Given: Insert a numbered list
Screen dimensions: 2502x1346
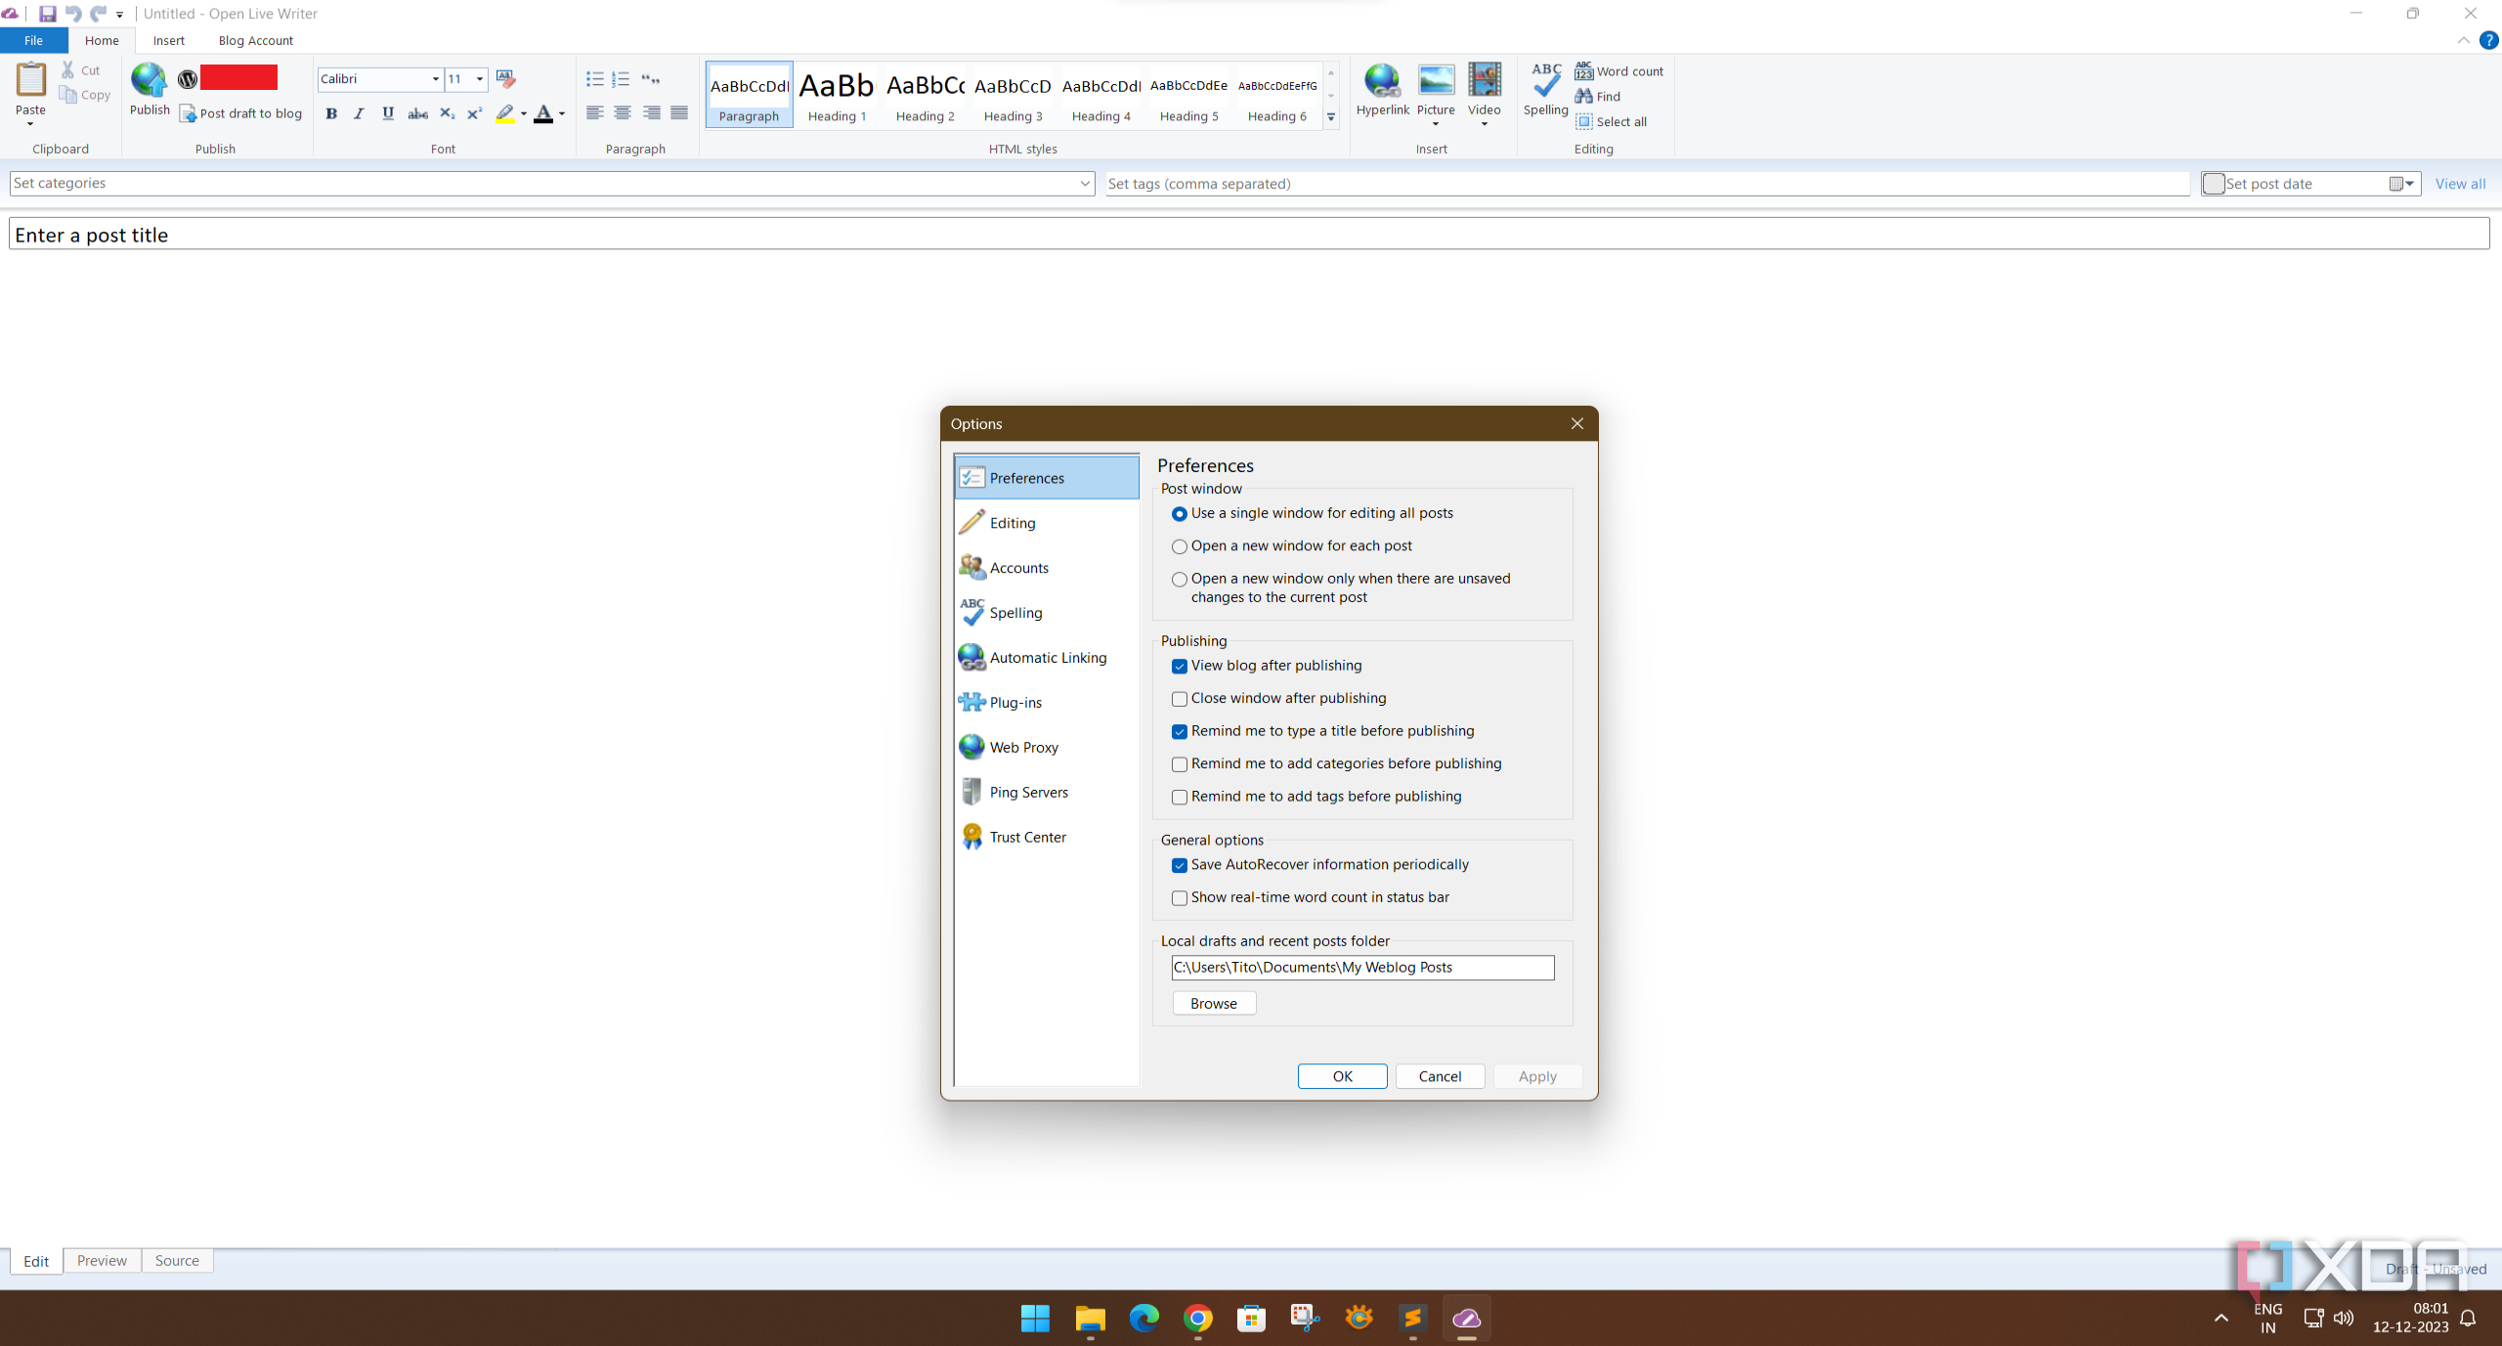Looking at the screenshot, I should (x=621, y=79).
